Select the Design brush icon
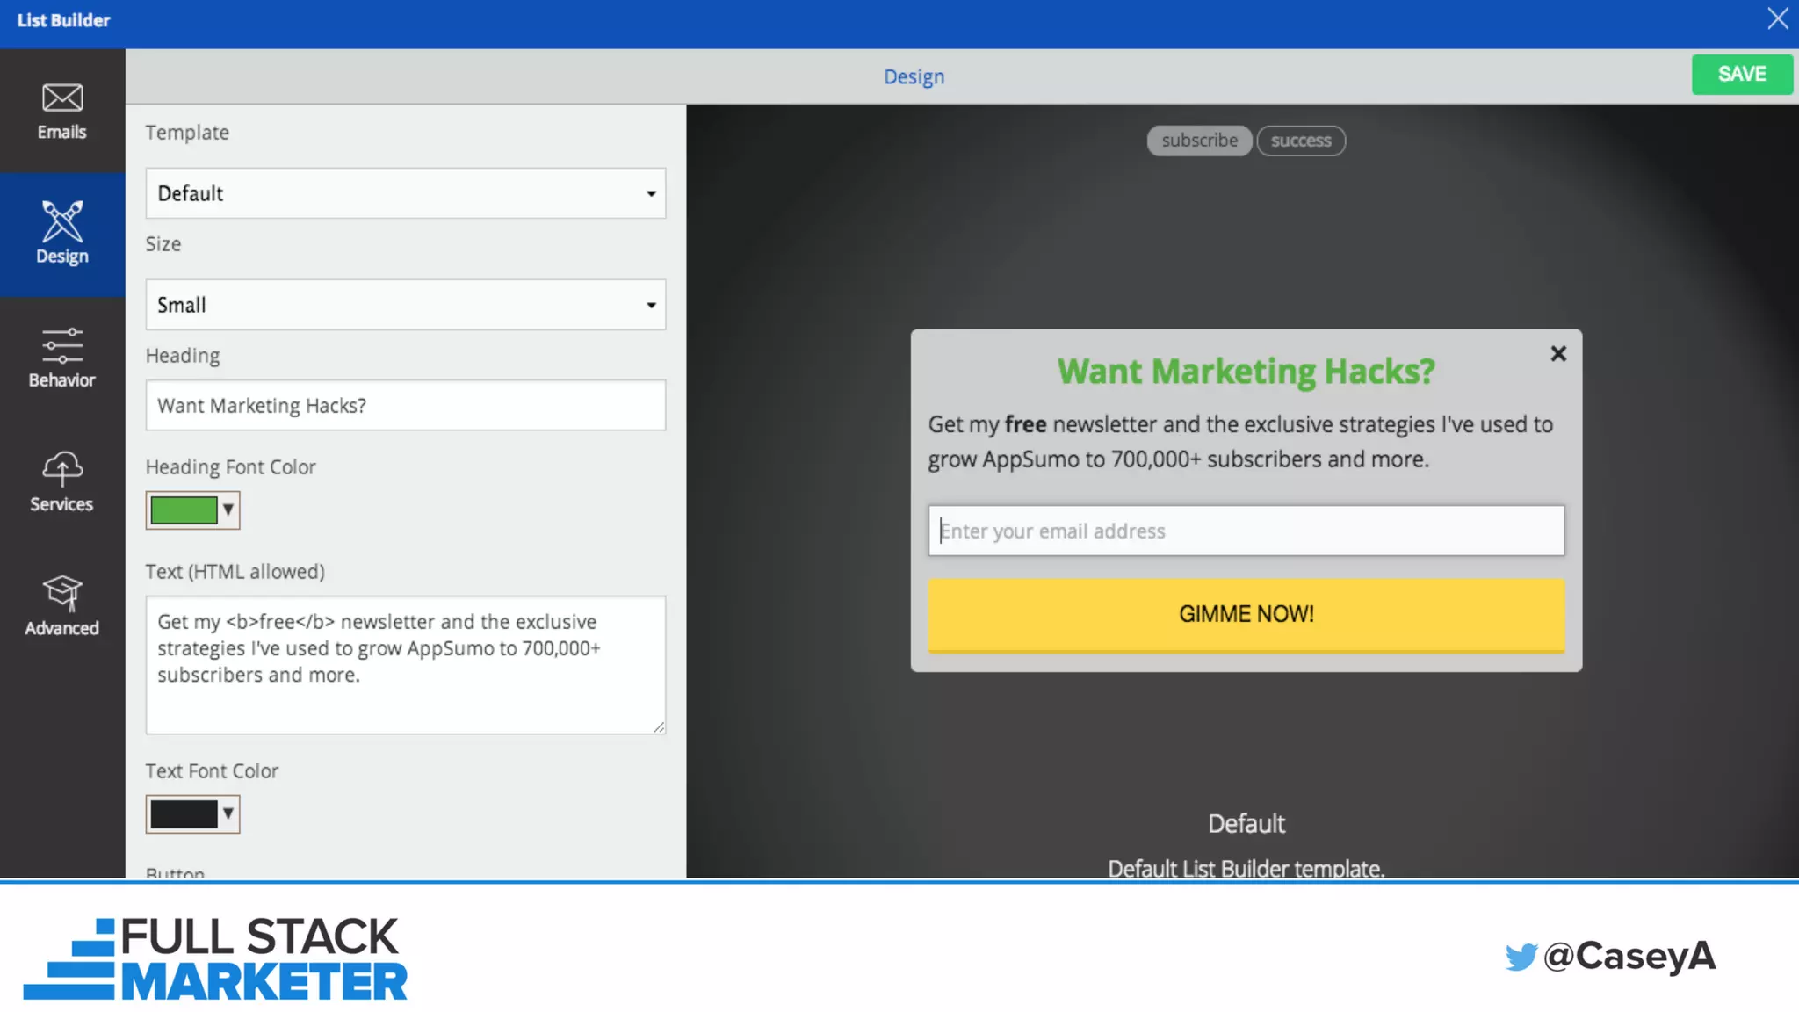Image resolution: width=1799 pixels, height=1012 pixels. click(61, 220)
